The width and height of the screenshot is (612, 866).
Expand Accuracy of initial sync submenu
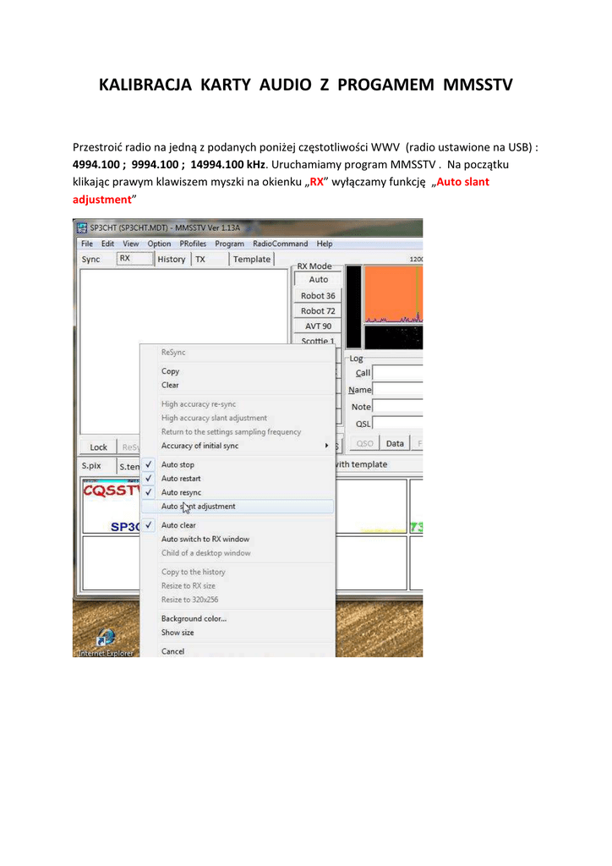tap(199, 446)
